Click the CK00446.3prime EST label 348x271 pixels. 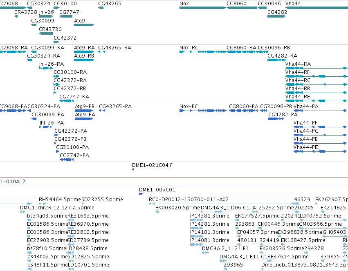pyautogui.click(x=278, y=224)
